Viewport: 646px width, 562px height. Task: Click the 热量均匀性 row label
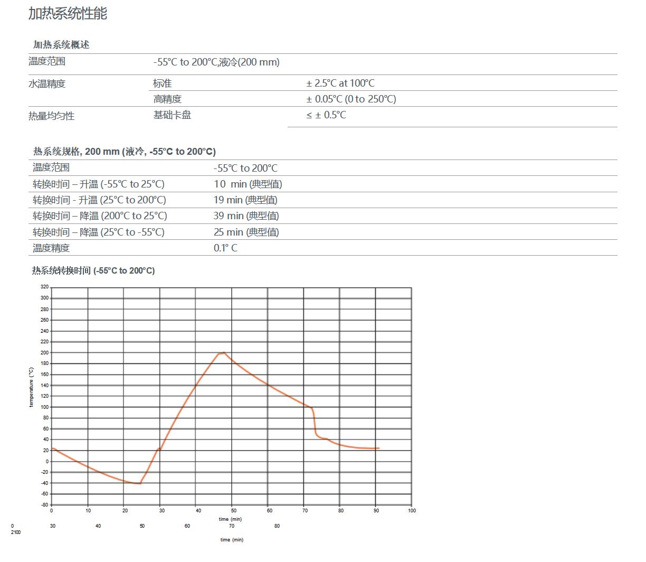click(x=51, y=116)
